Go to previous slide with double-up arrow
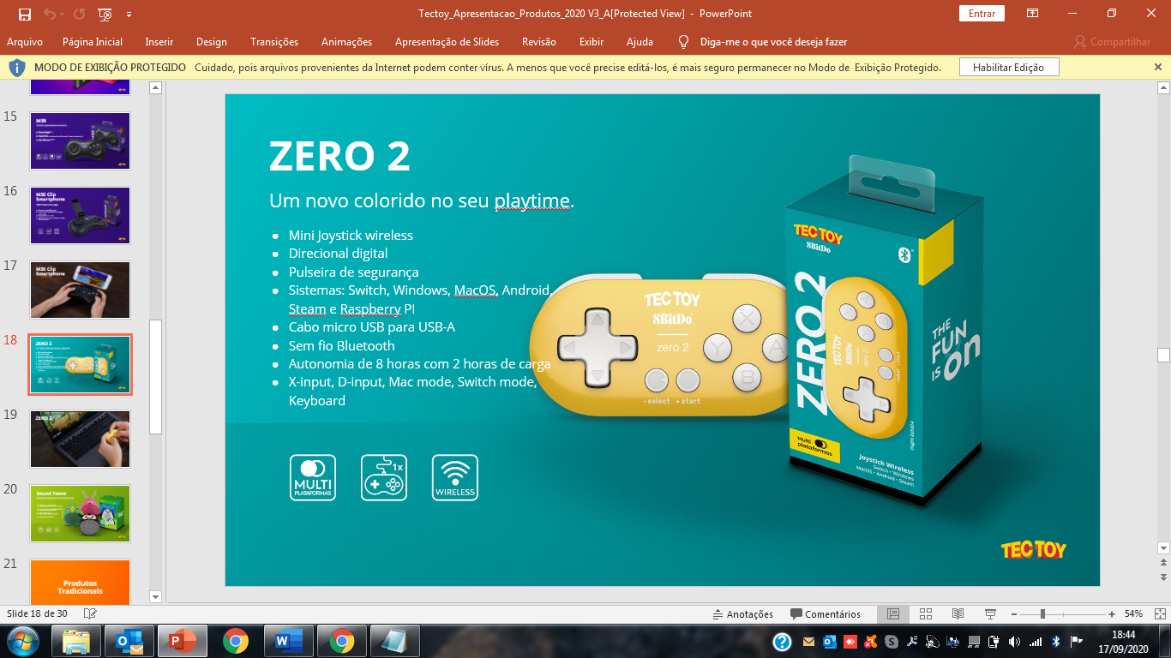 tap(1163, 563)
